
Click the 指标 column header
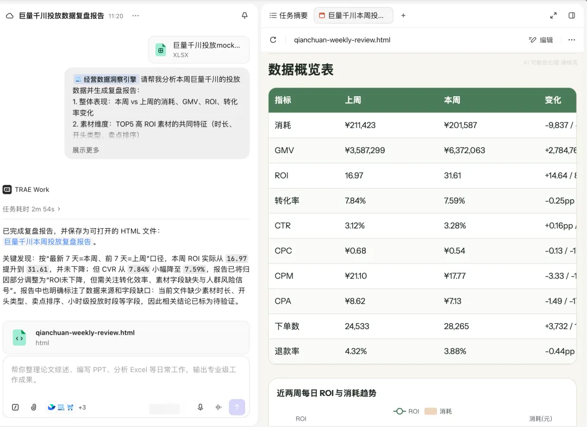click(x=283, y=100)
